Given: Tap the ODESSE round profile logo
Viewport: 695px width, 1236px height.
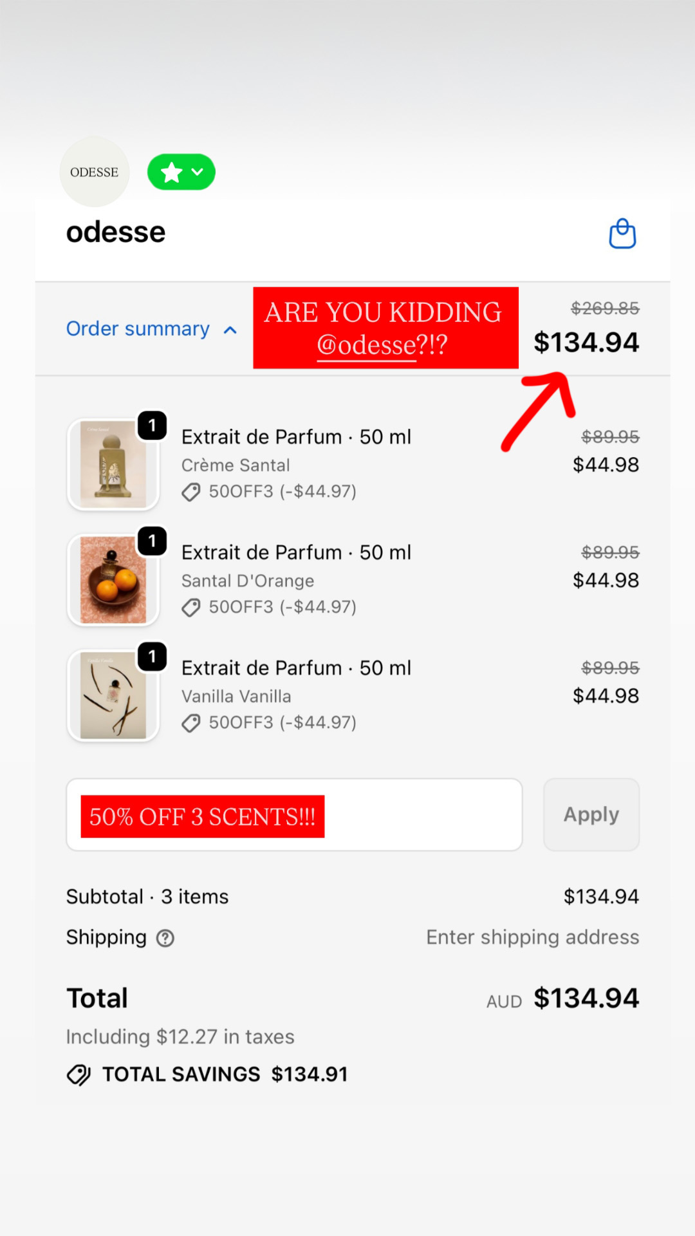Looking at the screenshot, I should [x=95, y=172].
